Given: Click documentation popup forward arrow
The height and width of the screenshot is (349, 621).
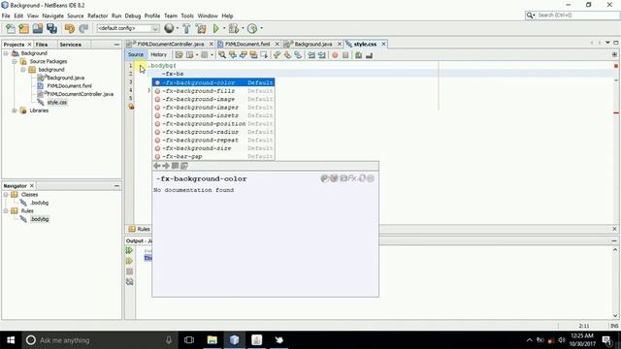Looking at the screenshot, I should pyautogui.click(x=166, y=166).
